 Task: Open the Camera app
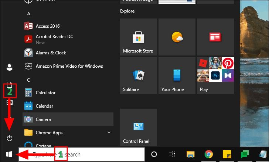coord(68,119)
